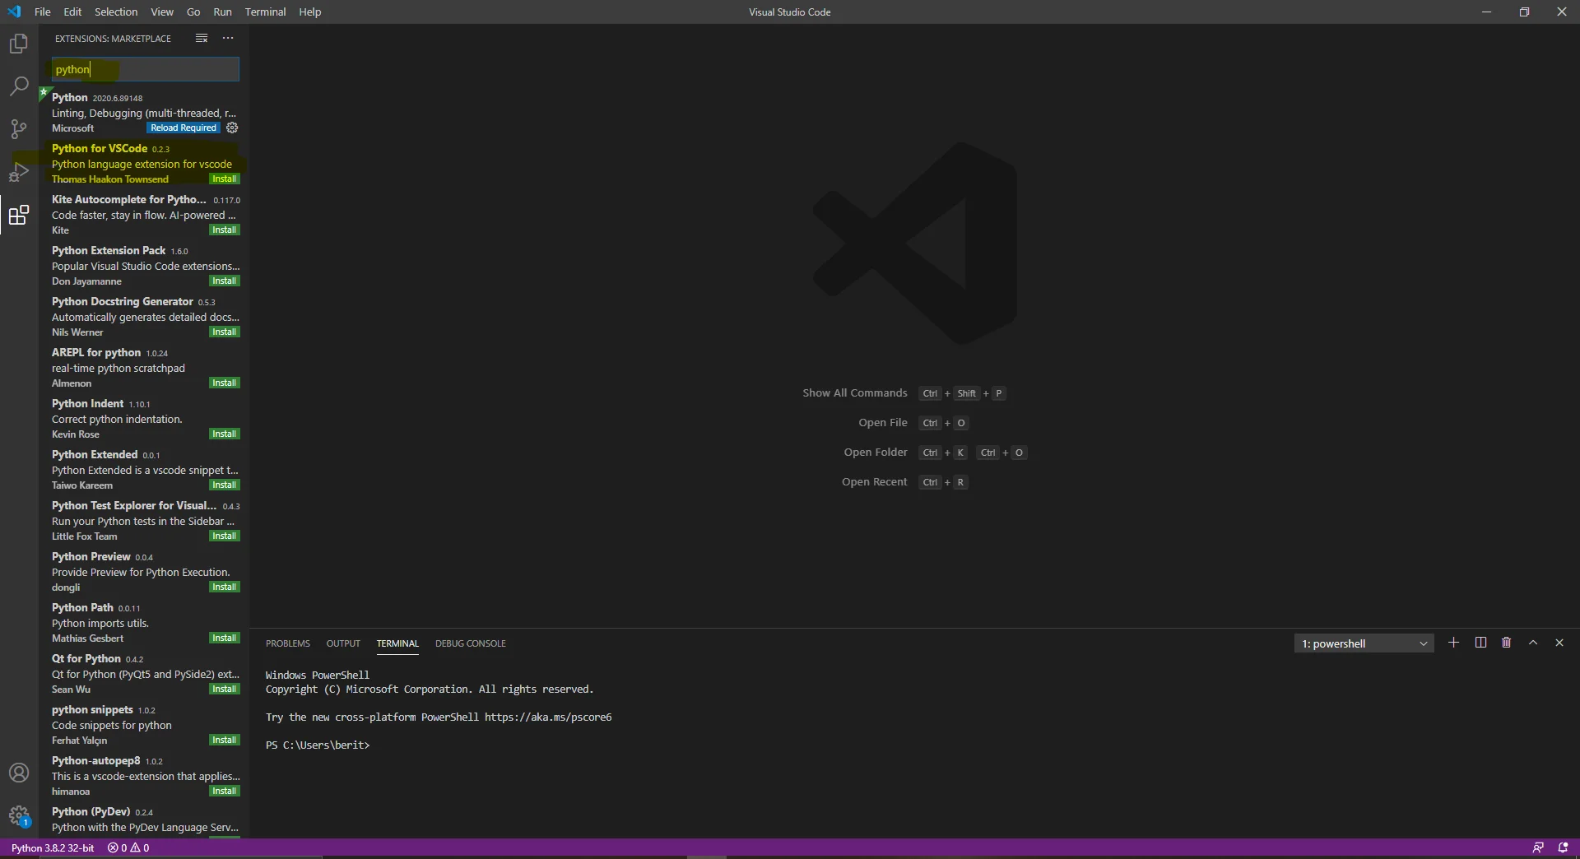Image resolution: width=1580 pixels, height=859 pixels.
Task: Open Python (PyDev) extension entry
Action: (x=145, y=820)
